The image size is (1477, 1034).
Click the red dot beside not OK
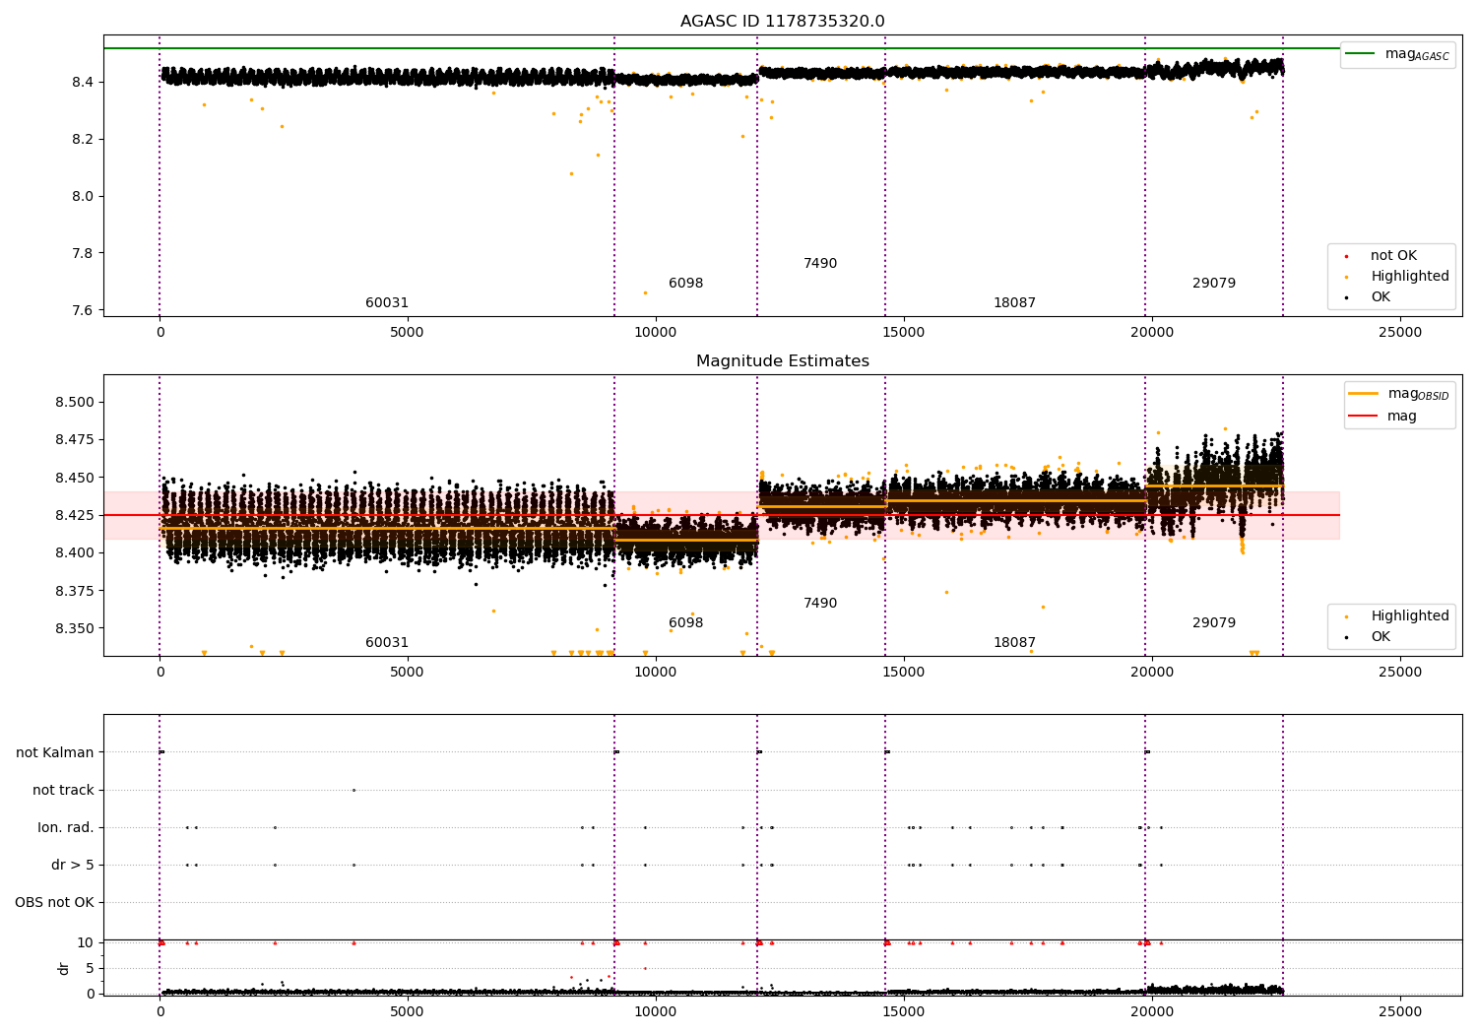click(1347, 256)
